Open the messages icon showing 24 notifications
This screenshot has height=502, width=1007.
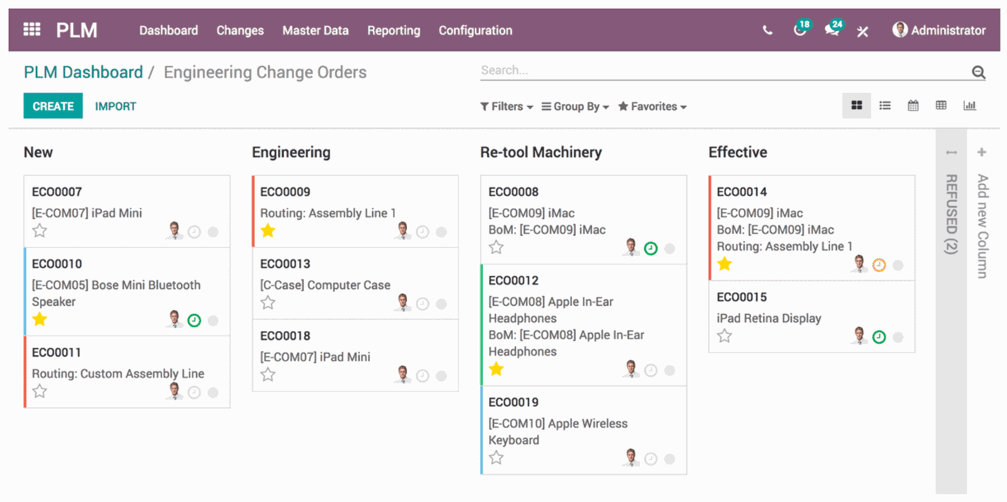(x=832, y=30)
